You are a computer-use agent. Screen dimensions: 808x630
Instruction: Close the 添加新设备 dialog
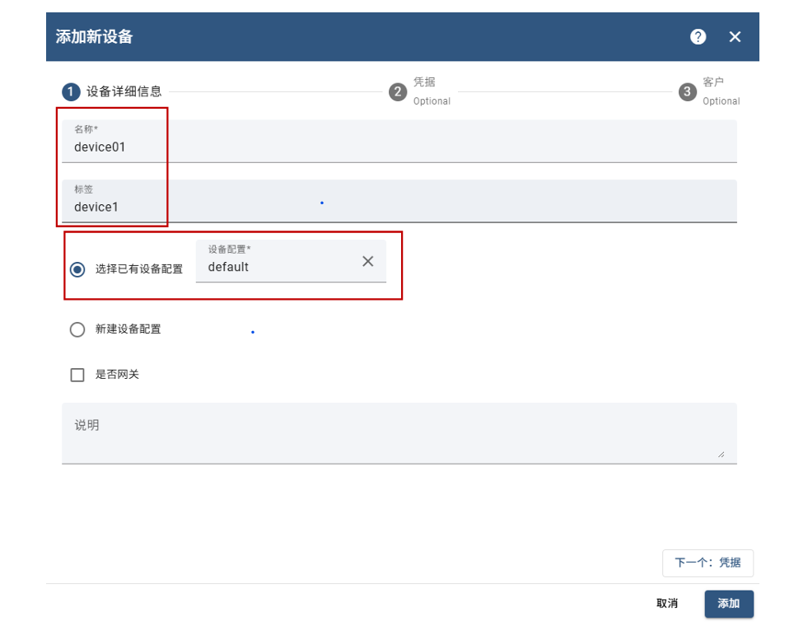735,36
